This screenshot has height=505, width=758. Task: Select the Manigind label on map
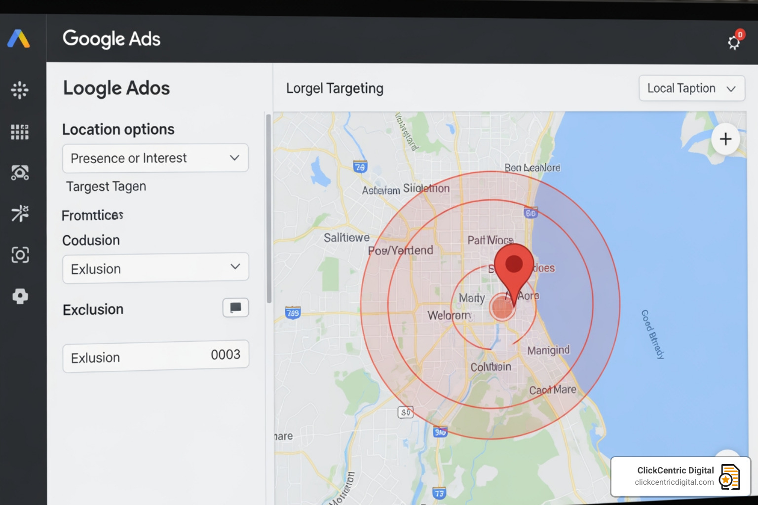point(548,350)
